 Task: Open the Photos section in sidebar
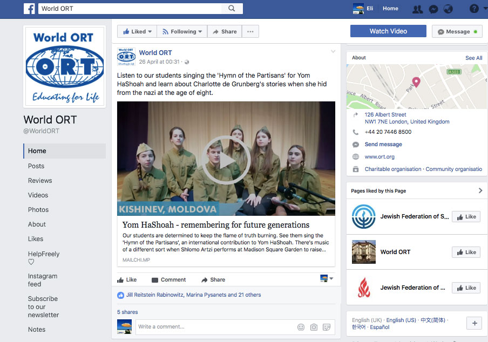tap(38, 210)
